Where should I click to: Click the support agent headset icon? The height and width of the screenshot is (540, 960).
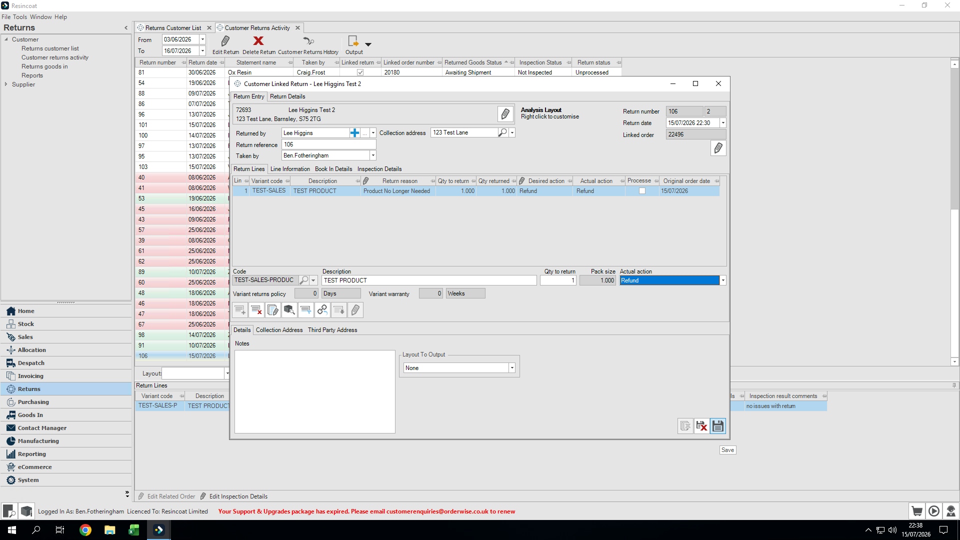pyautogui.click(x=951, y=511)
